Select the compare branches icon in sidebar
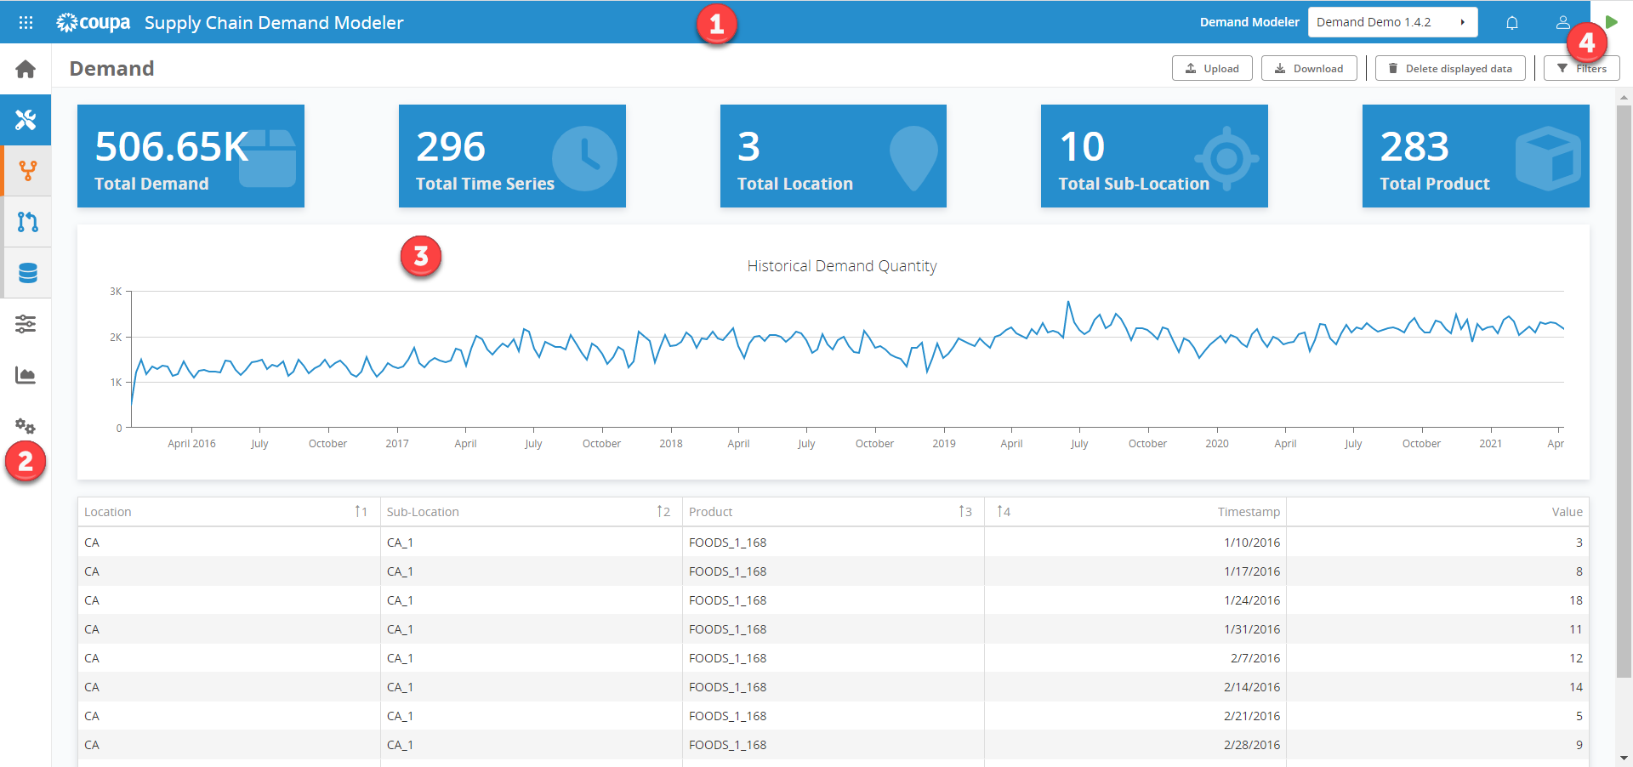Image resolution: width=1633 pixels, height=767 pixels. coord(26,222)
